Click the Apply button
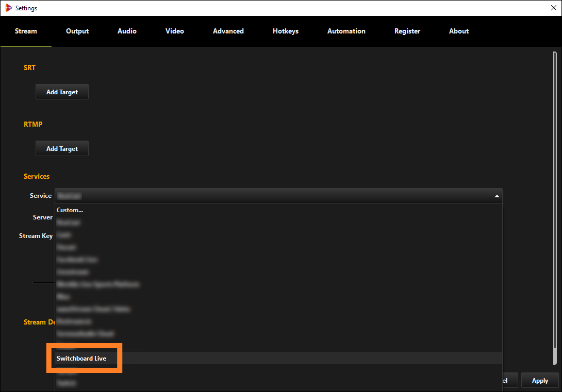562x392 pixels. 540,381
